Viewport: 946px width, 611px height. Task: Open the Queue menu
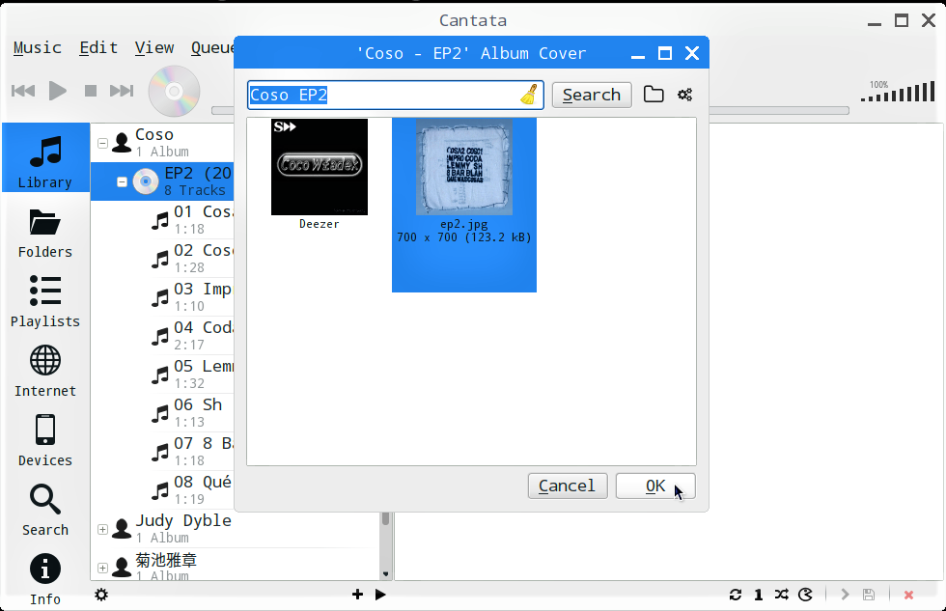[x=212, y=47]
